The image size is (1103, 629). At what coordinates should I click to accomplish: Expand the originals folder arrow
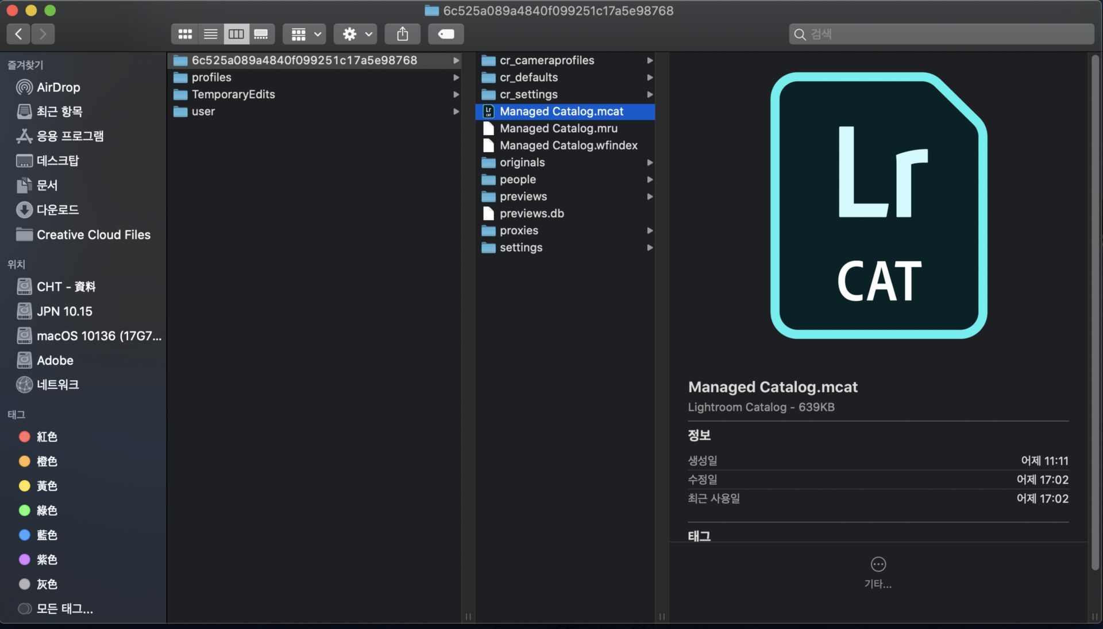[x=650, y=163]
